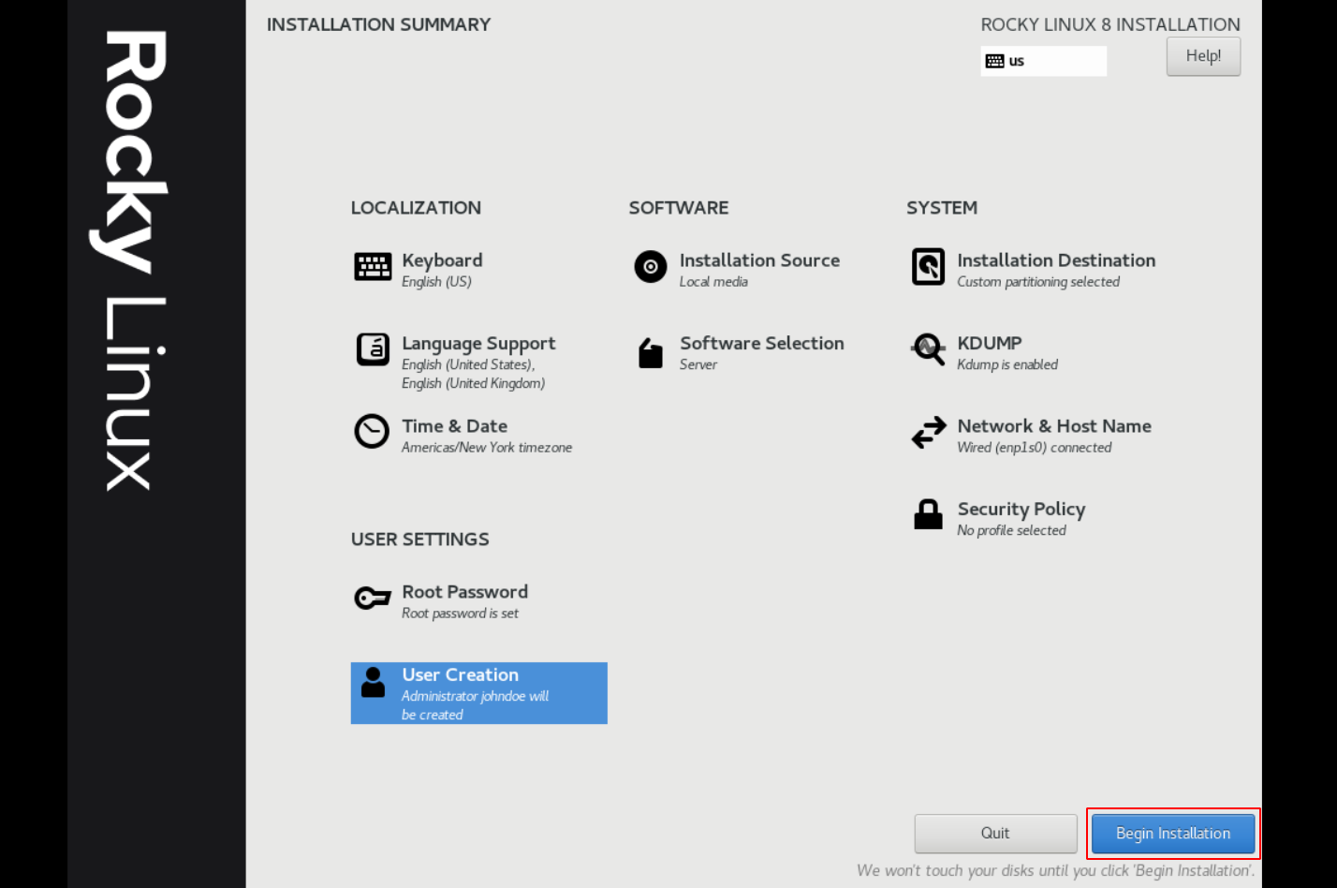
Task: Click the KDUMP magnifier icon
Action: click(928, 349)
